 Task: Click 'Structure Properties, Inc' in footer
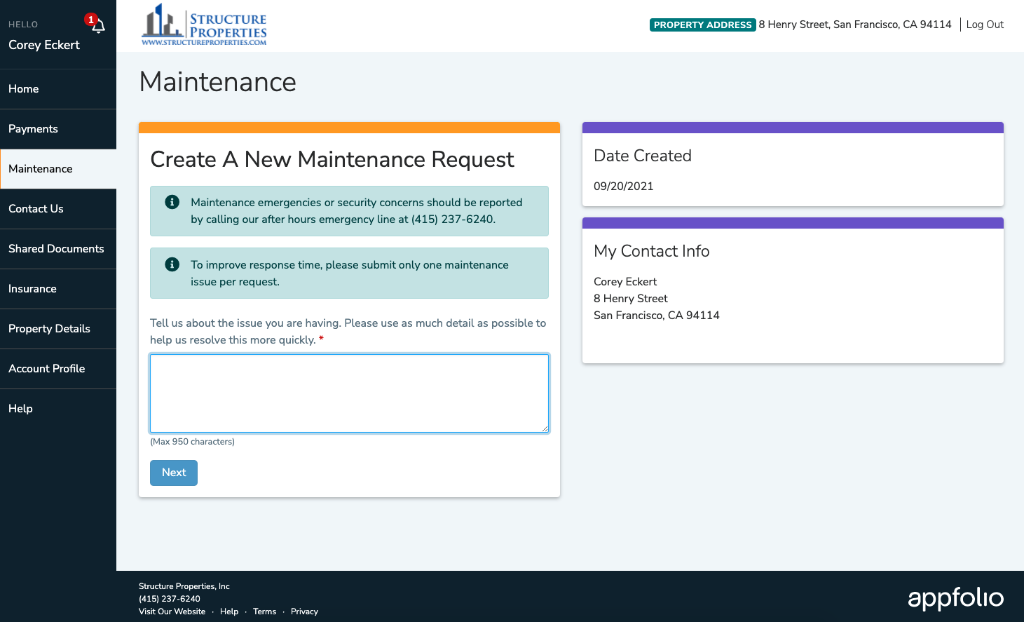pyautogui.click(x=184, y=586)
